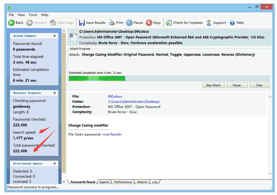Image resolution: width=277 pixels, height=195 pixels.
Task: Switch to the Agents tab
Action: (x=104, y=182)
